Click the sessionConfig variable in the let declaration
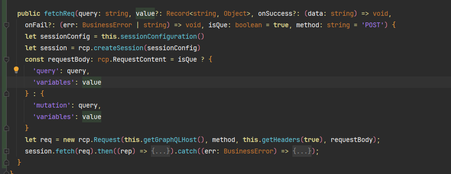 coord(65,36)
